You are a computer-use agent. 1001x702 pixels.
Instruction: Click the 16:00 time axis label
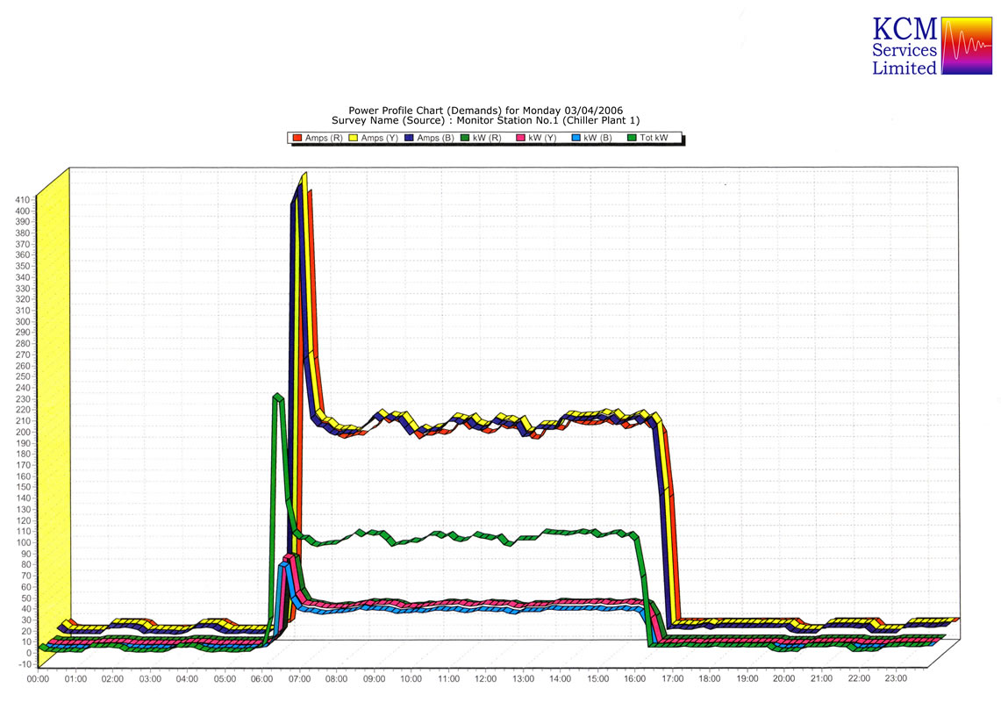pyautogui.click(x=635, y=679)
